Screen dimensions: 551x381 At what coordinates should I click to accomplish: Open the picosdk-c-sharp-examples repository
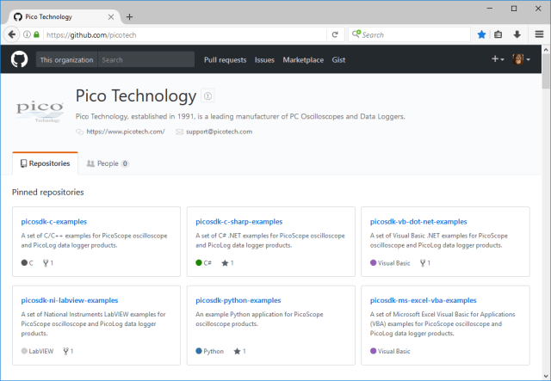pyautogui.click(x=239, y=222)
